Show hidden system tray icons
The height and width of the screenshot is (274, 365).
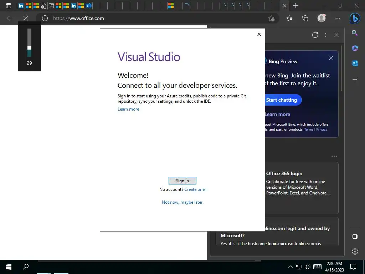tap(290, 267)
